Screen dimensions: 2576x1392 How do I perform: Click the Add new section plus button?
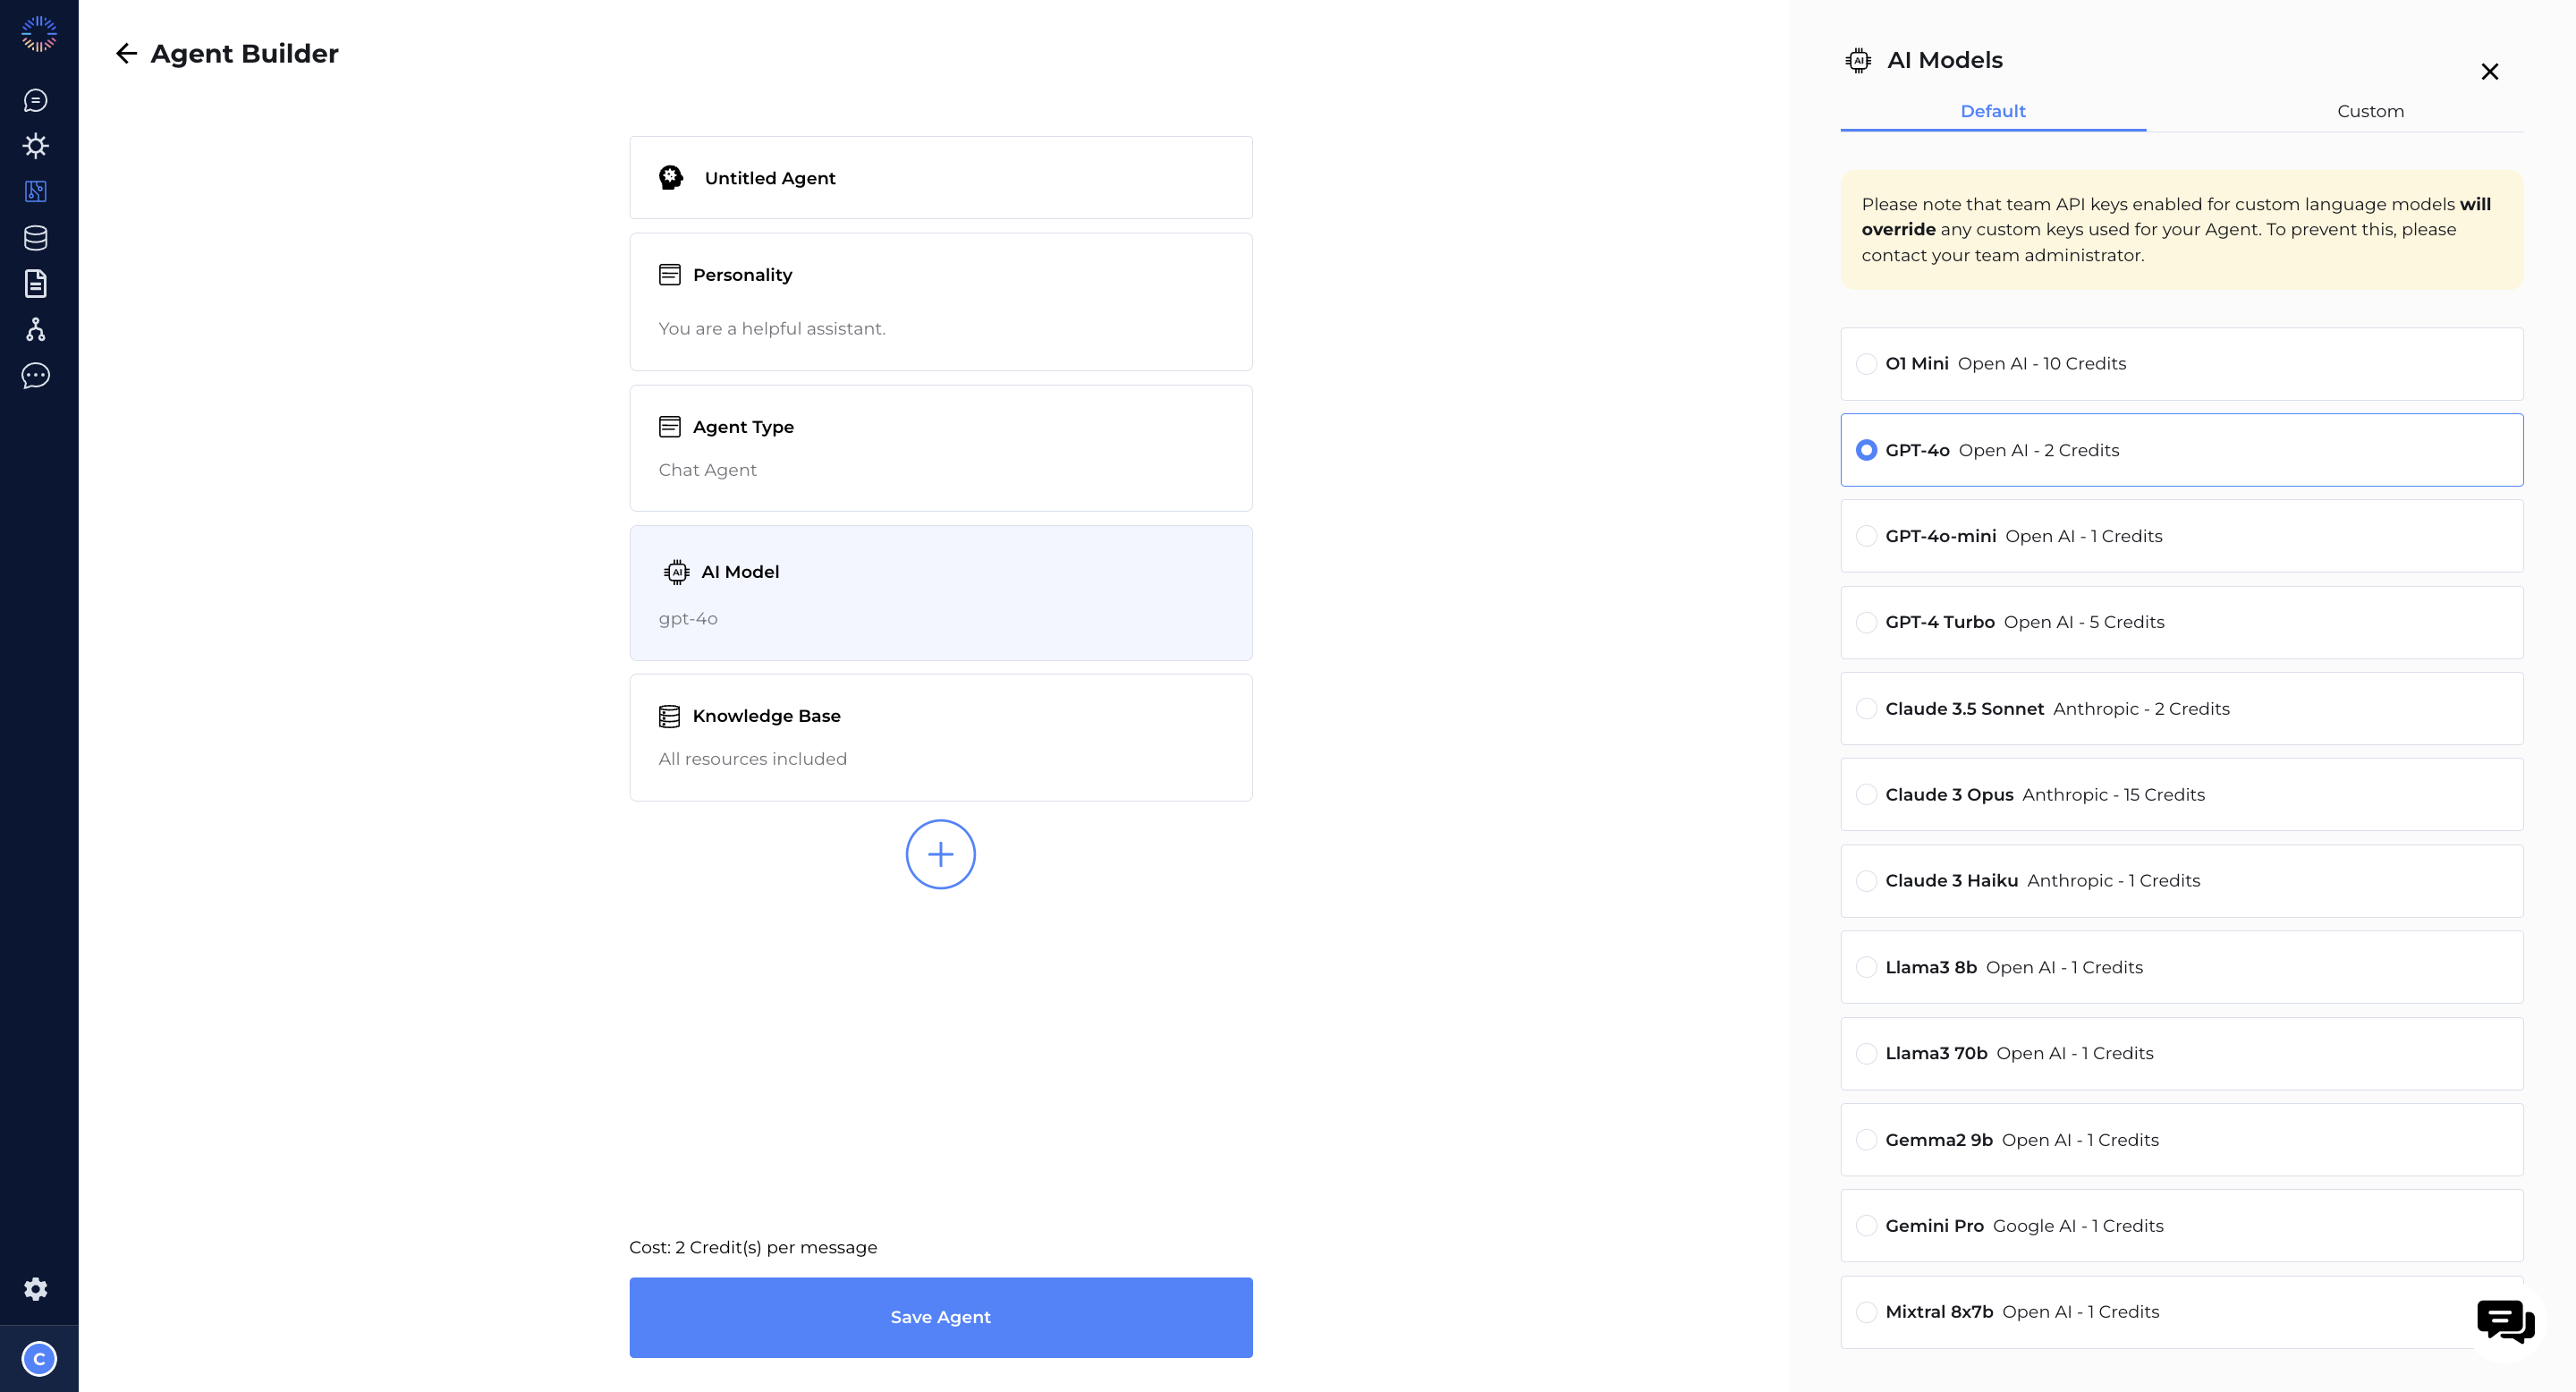tap(939, 853)
